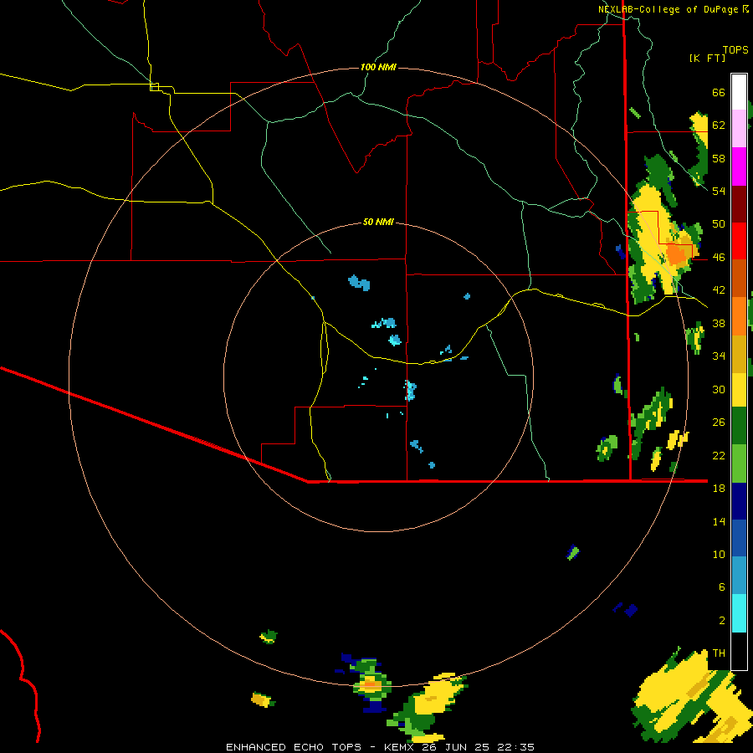Click the cyan 2 kft legend swatch
The height and width of the screenshot is (753, 753).
coord(739,613)
